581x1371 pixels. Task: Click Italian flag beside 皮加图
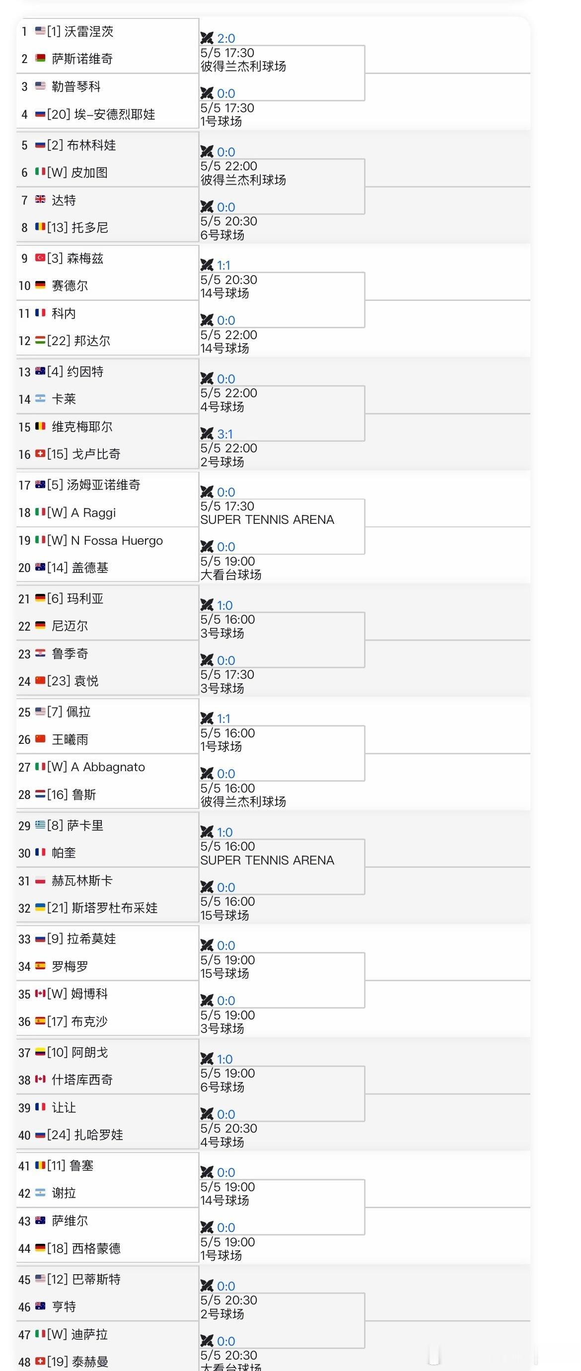[x=40, y=171]
